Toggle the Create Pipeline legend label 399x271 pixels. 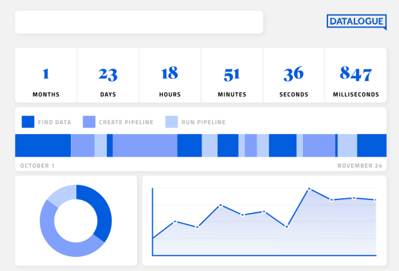pyautogui.click(x=126, y=122)
